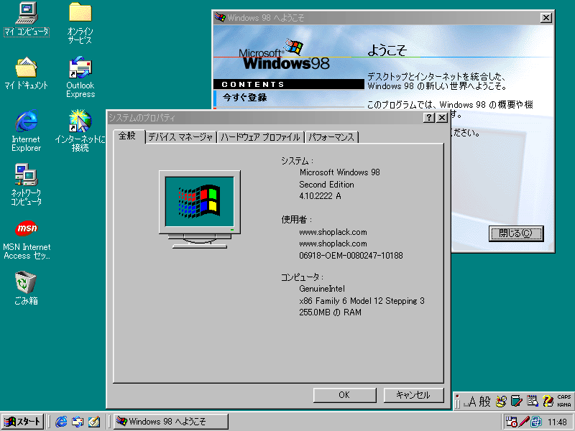Click the CONTENTS header in Welcome window
575x431 pixels.
289,84
